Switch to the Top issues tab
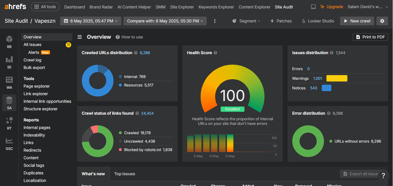The width and height of the screenshot is (393, 186). coord(125,174)
